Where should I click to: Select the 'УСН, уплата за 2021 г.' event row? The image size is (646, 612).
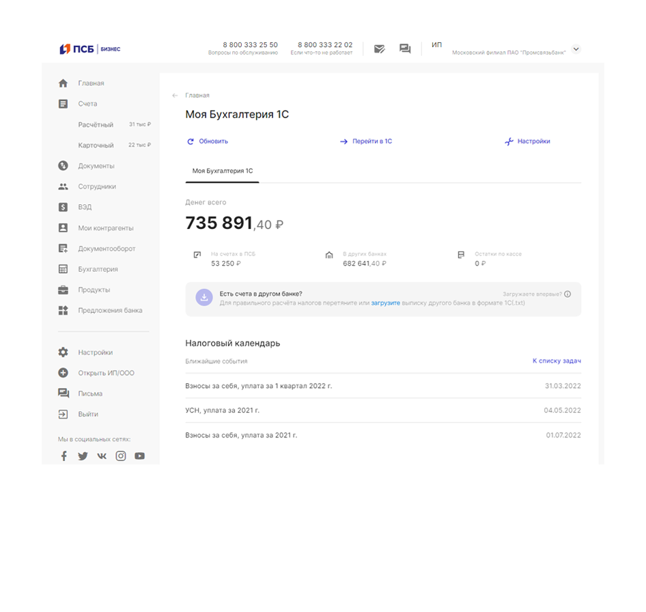[382, 411]
